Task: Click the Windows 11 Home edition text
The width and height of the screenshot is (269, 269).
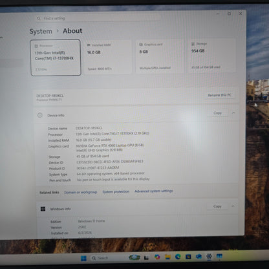Action: tap(91, 221)
